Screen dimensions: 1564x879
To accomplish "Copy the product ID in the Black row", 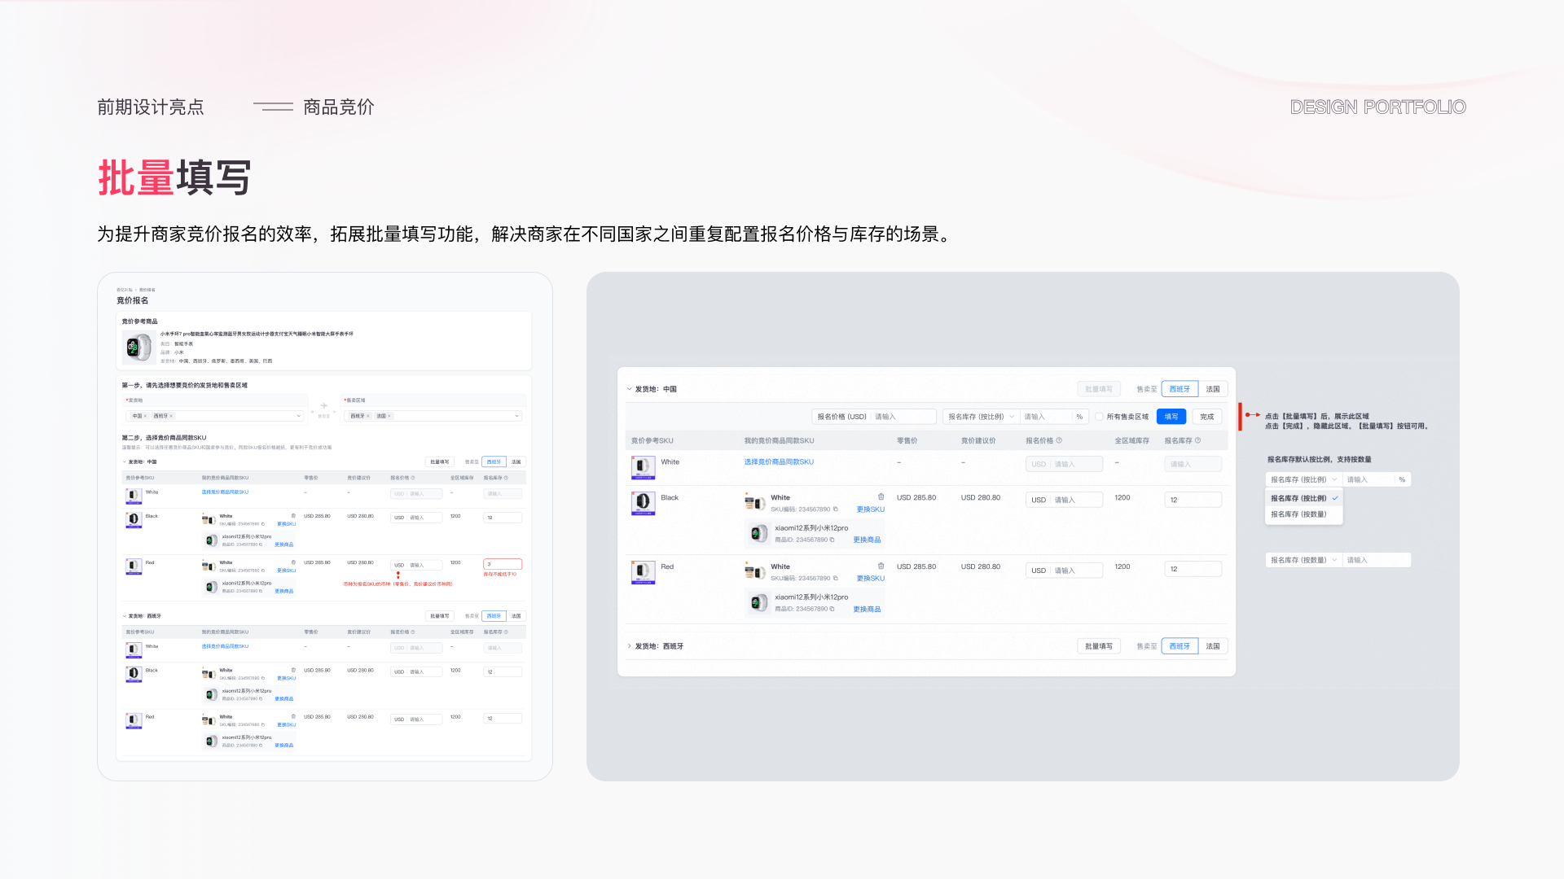I will coord(832,540).
